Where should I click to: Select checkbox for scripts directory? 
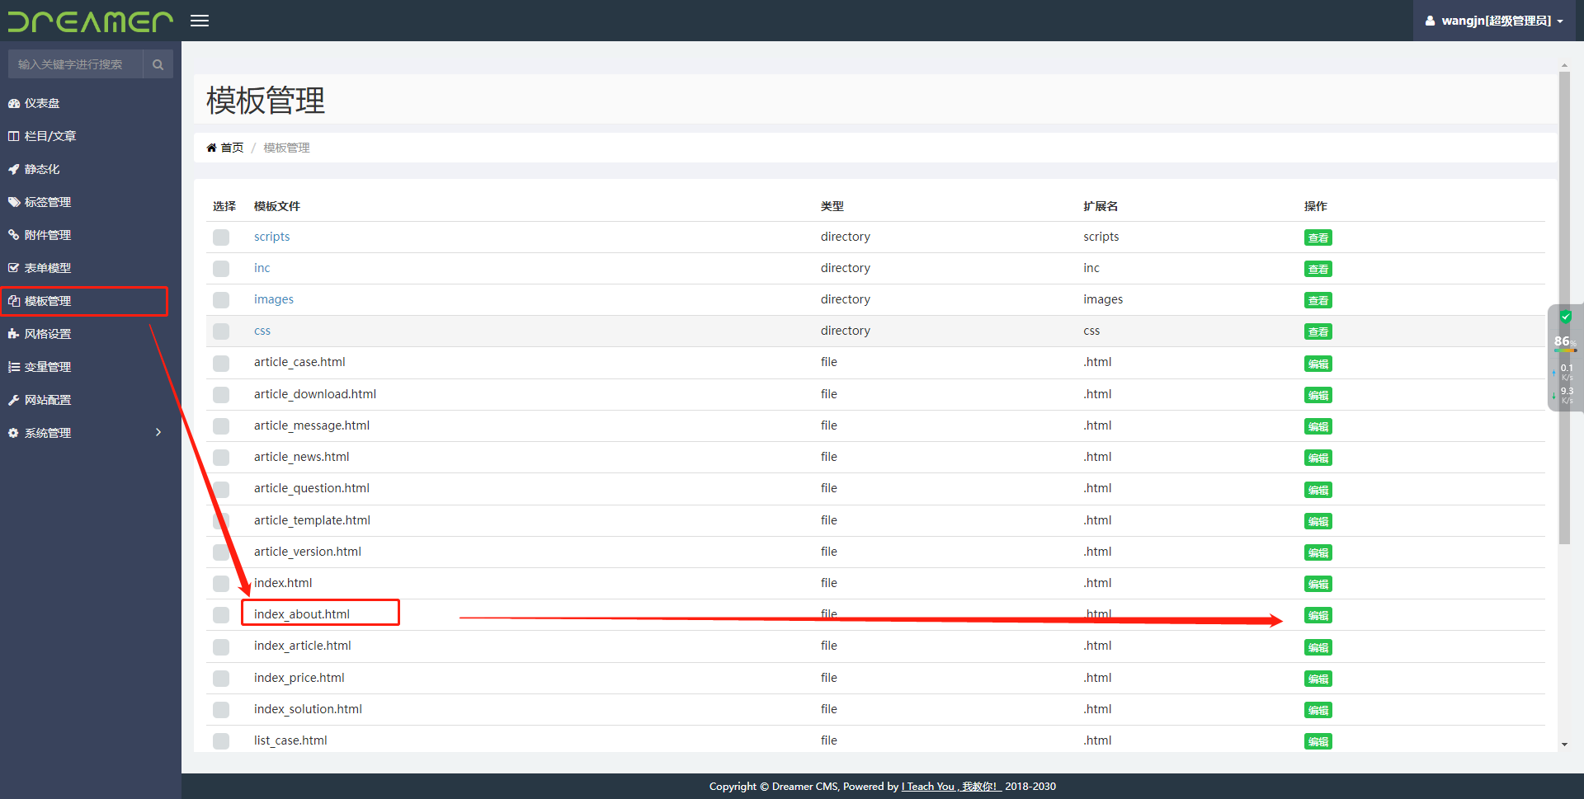pos(221,237)
